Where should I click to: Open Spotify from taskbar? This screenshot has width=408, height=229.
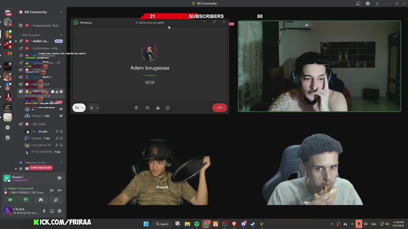pos(197,224)
